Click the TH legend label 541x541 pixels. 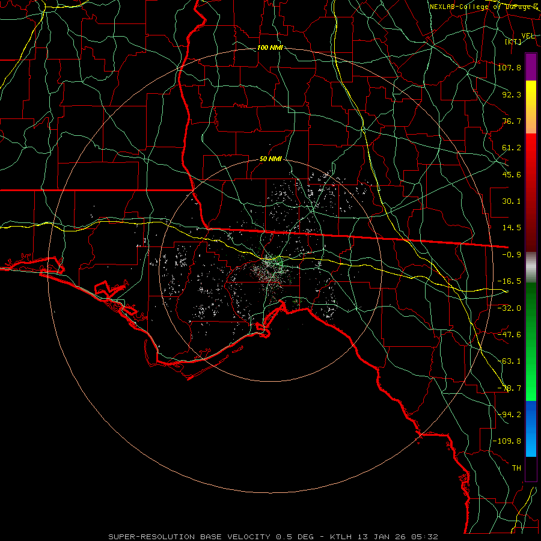(x=516, y=468)
